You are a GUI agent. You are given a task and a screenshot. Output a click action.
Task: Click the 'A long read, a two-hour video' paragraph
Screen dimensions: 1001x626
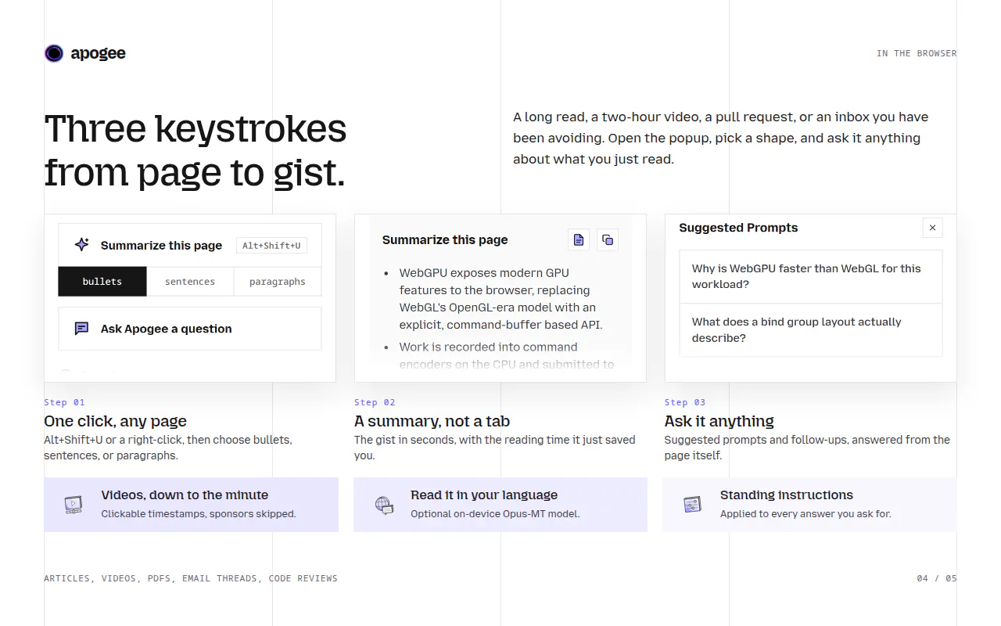pos(720,138)
